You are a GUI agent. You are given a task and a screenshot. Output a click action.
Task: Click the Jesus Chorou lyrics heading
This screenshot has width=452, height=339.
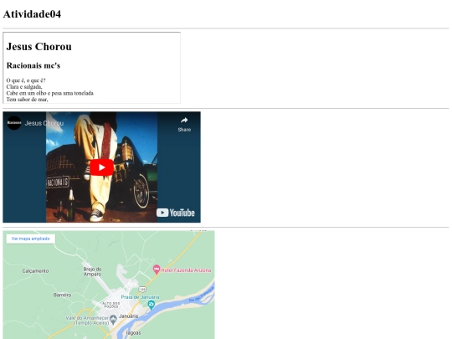point(39,46)
